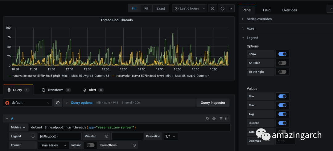Click the query A drag handle icon
The height and width of the screenshot is (151, 333).
(226, 119)
